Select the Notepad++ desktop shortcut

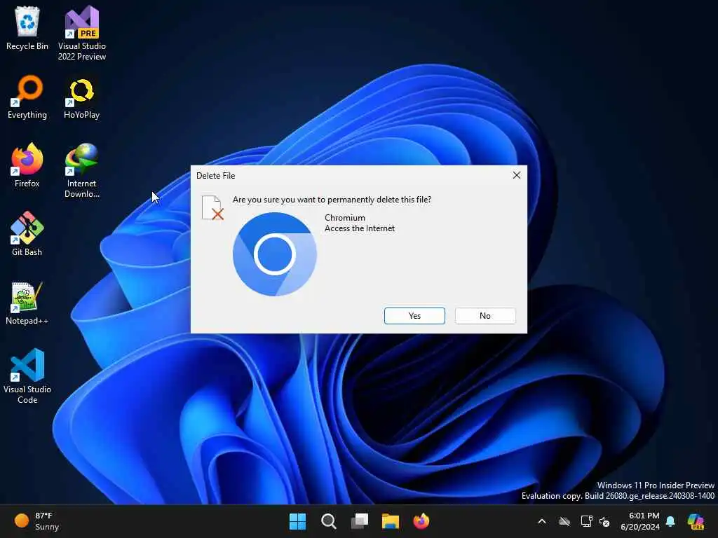[27, 303]
